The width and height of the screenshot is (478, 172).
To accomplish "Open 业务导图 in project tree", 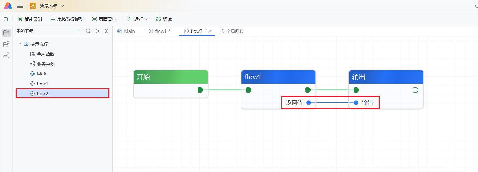I will 45,64.
